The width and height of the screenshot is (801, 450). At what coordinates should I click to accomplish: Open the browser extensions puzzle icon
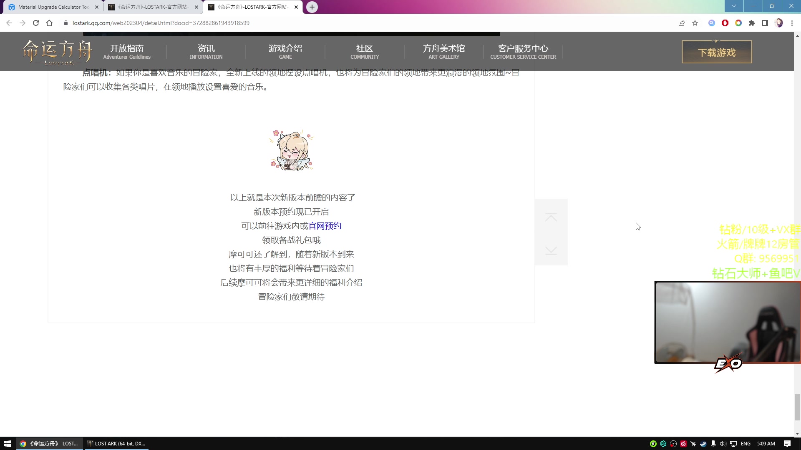752,23
